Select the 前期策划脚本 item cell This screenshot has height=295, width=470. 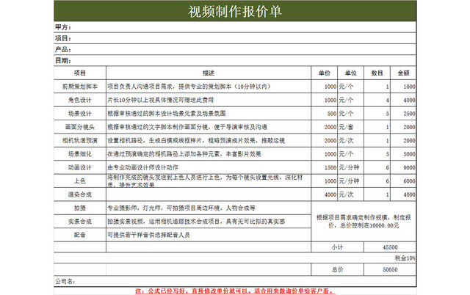[80, 87]
